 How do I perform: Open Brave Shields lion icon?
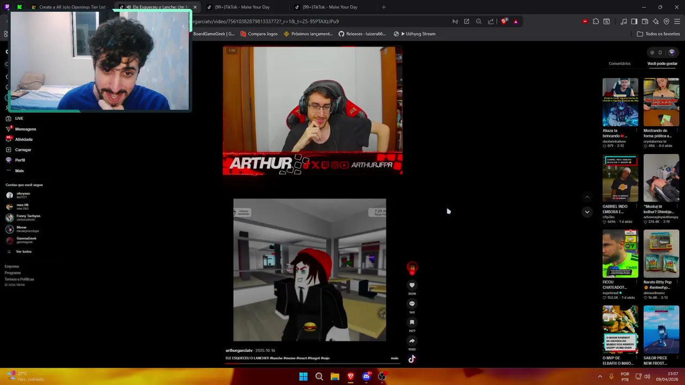(x=504, y=21)
